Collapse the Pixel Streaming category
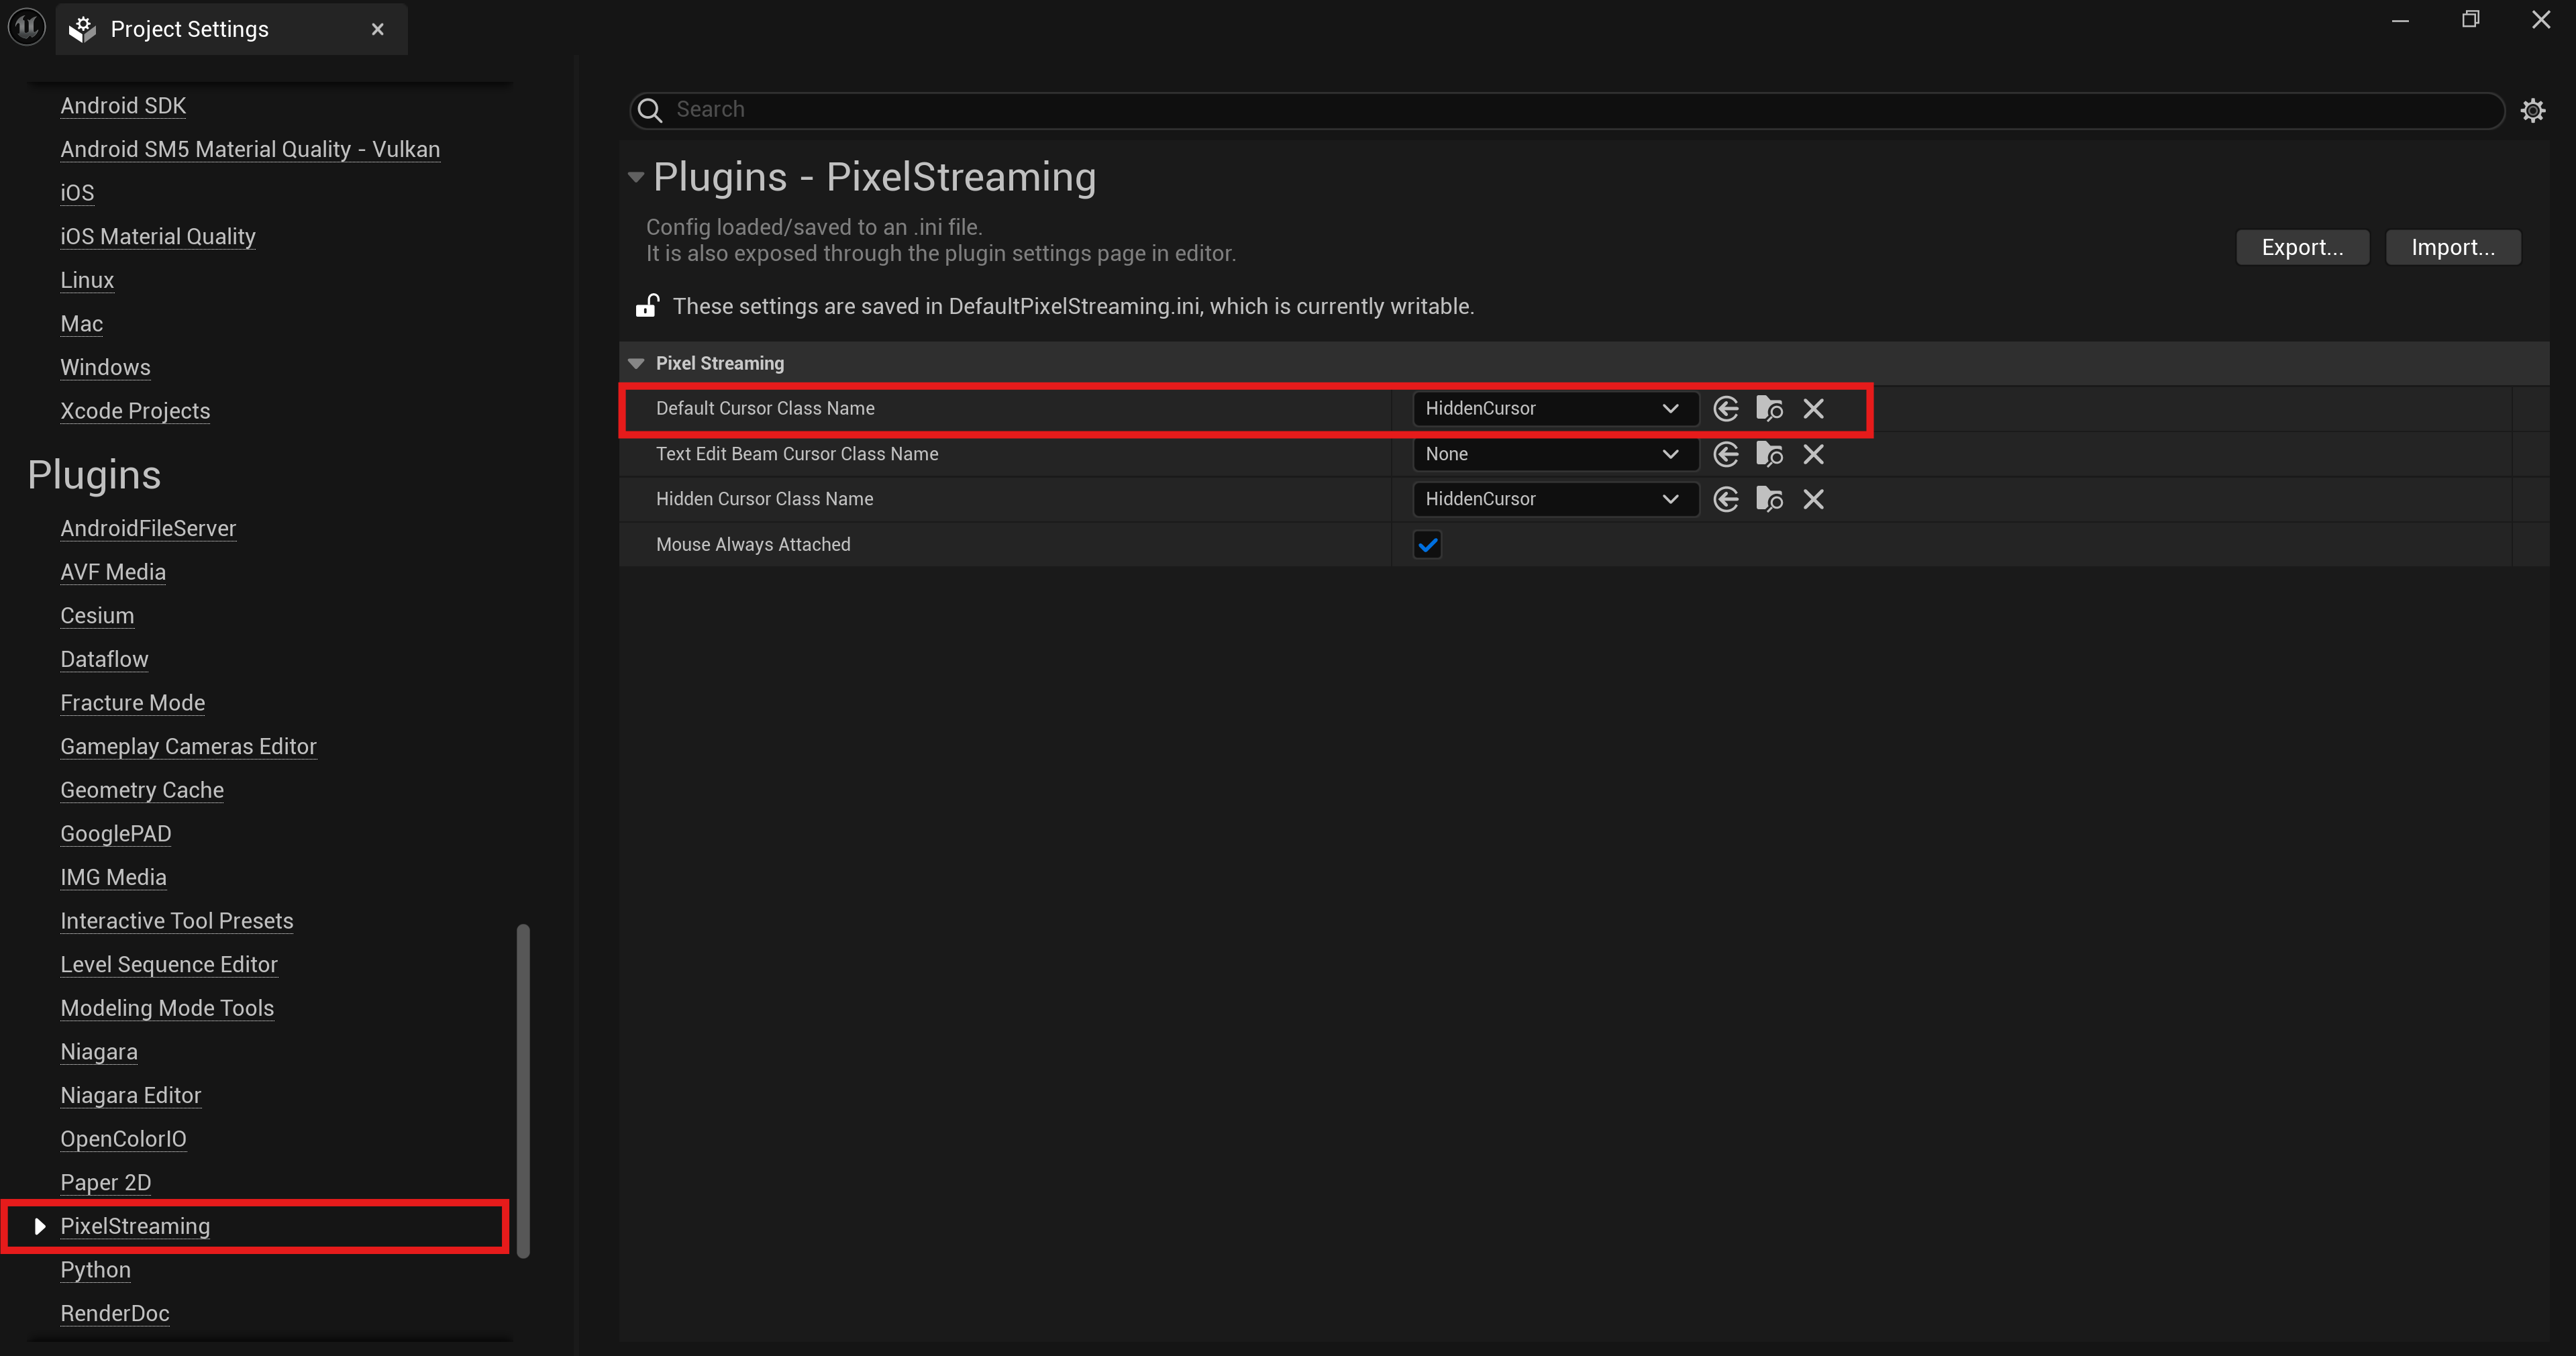 click(636, 363)
